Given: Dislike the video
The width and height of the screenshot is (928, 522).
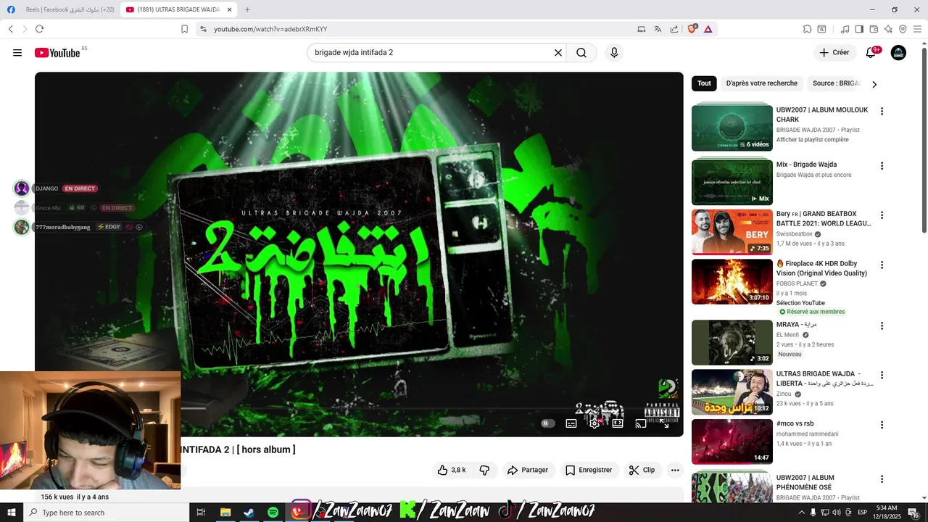Looking at the screenshot, I should point(485,470).
